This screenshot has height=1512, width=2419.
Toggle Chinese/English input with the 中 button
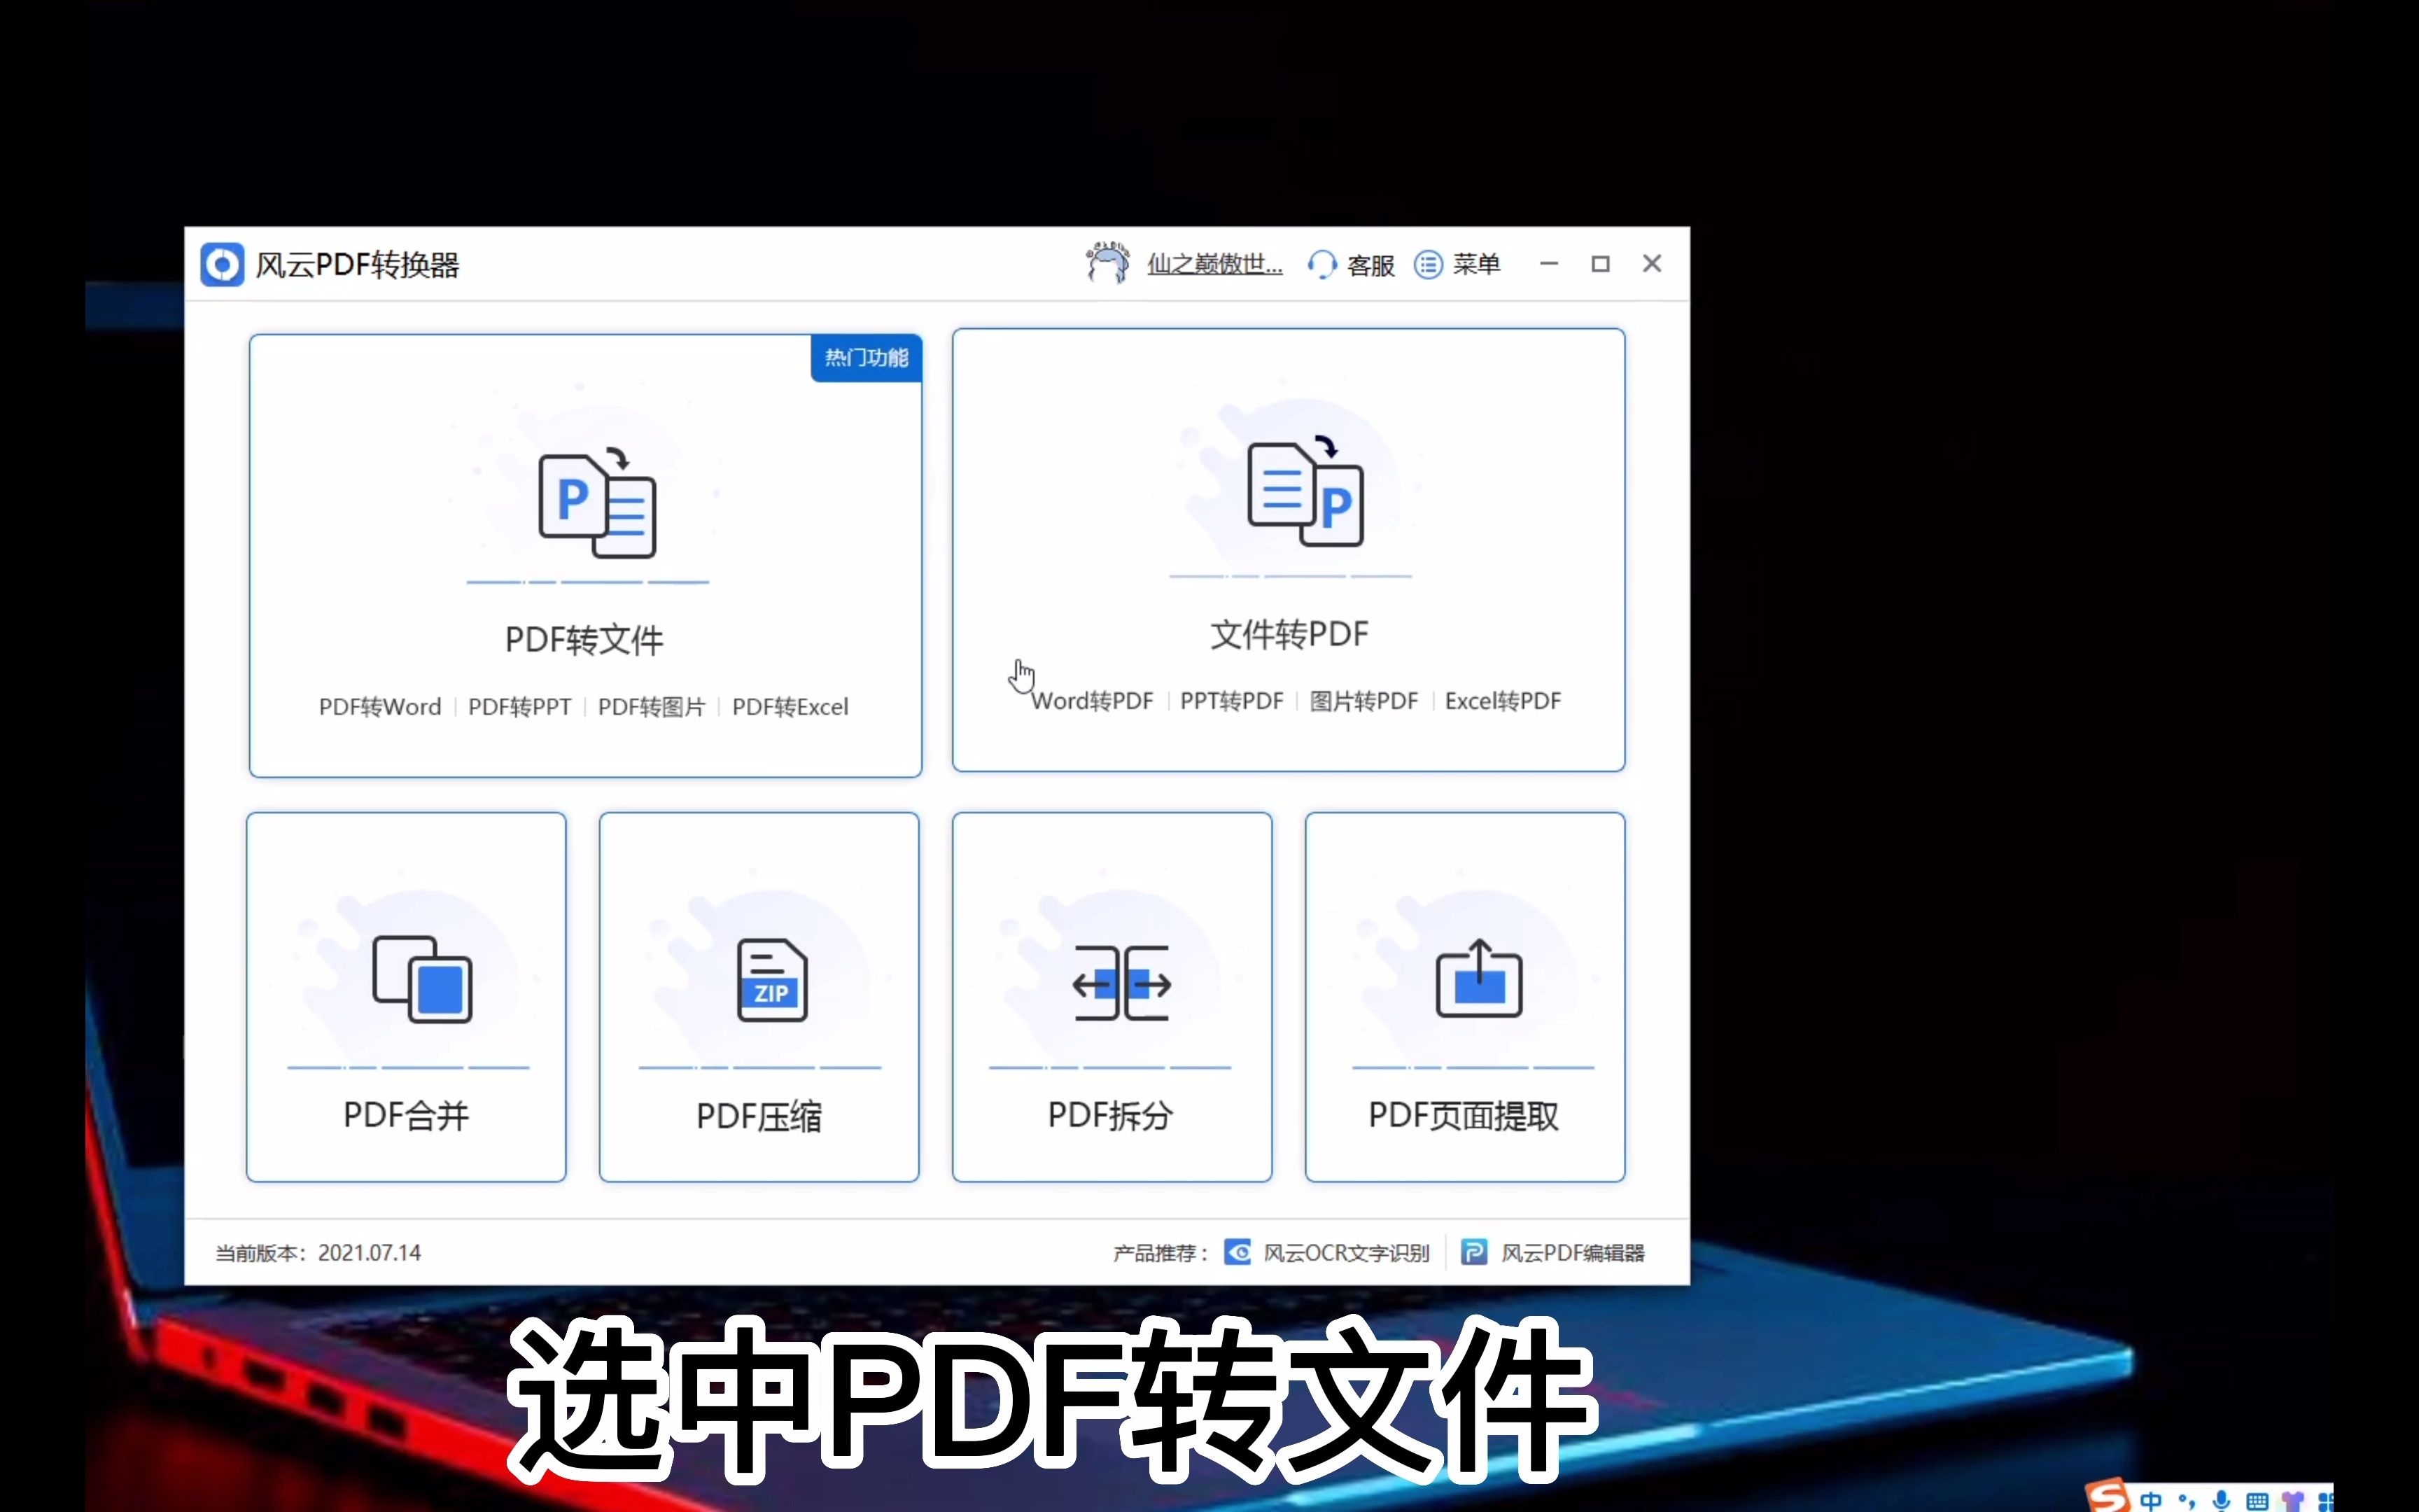tap(2151, 1500)
